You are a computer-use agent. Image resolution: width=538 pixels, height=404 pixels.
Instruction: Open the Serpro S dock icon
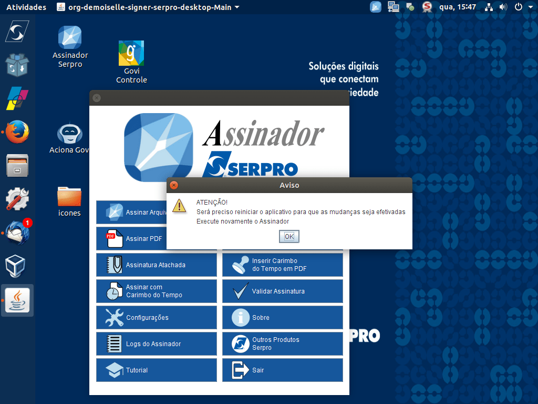pos(17,32)
